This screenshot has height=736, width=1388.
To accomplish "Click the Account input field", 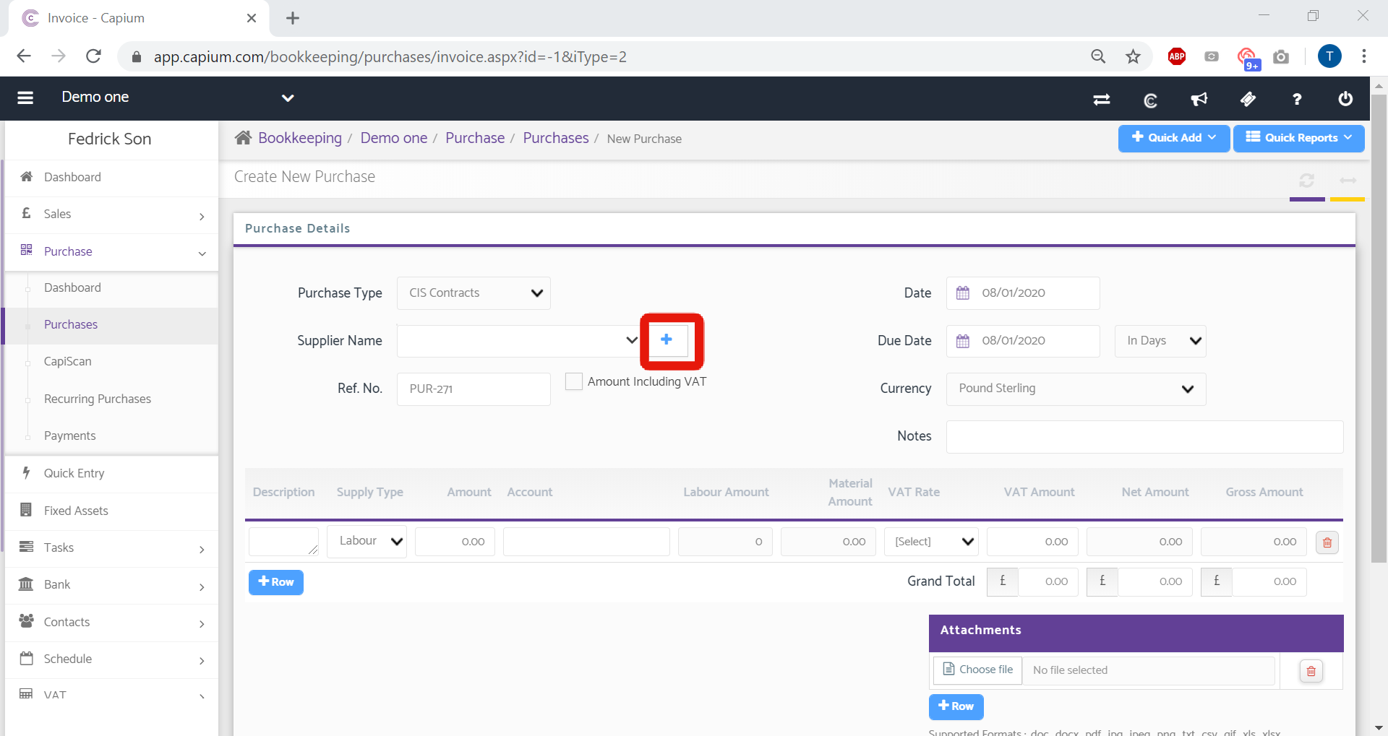I will [x=586, y=542].
